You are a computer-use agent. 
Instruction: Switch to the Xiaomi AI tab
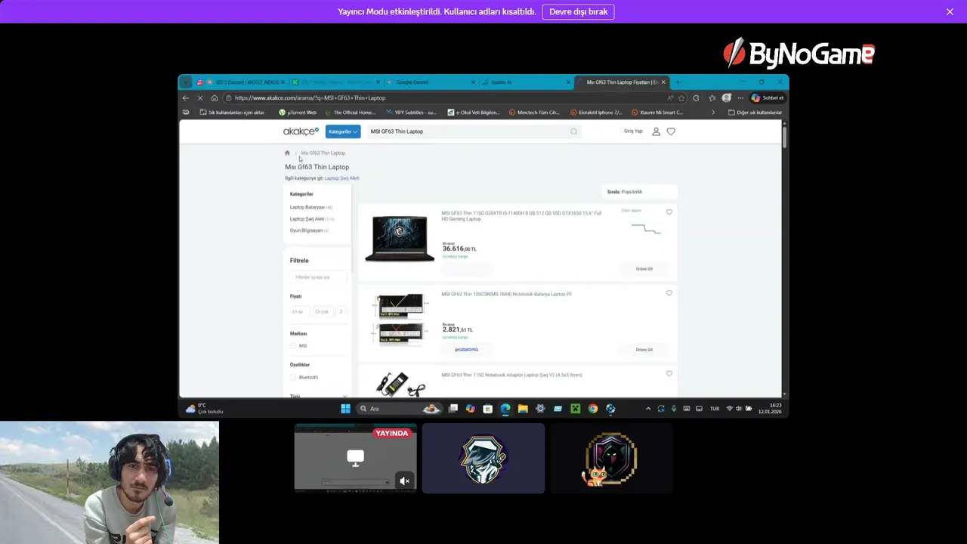tap(527, 82)
